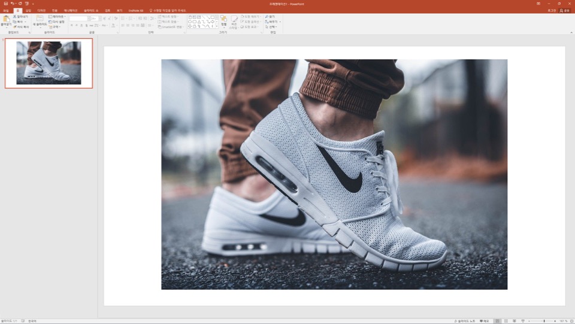Click the large Paste clipboard icon
This screenshot has width=575, height=324.
[6, 19]
